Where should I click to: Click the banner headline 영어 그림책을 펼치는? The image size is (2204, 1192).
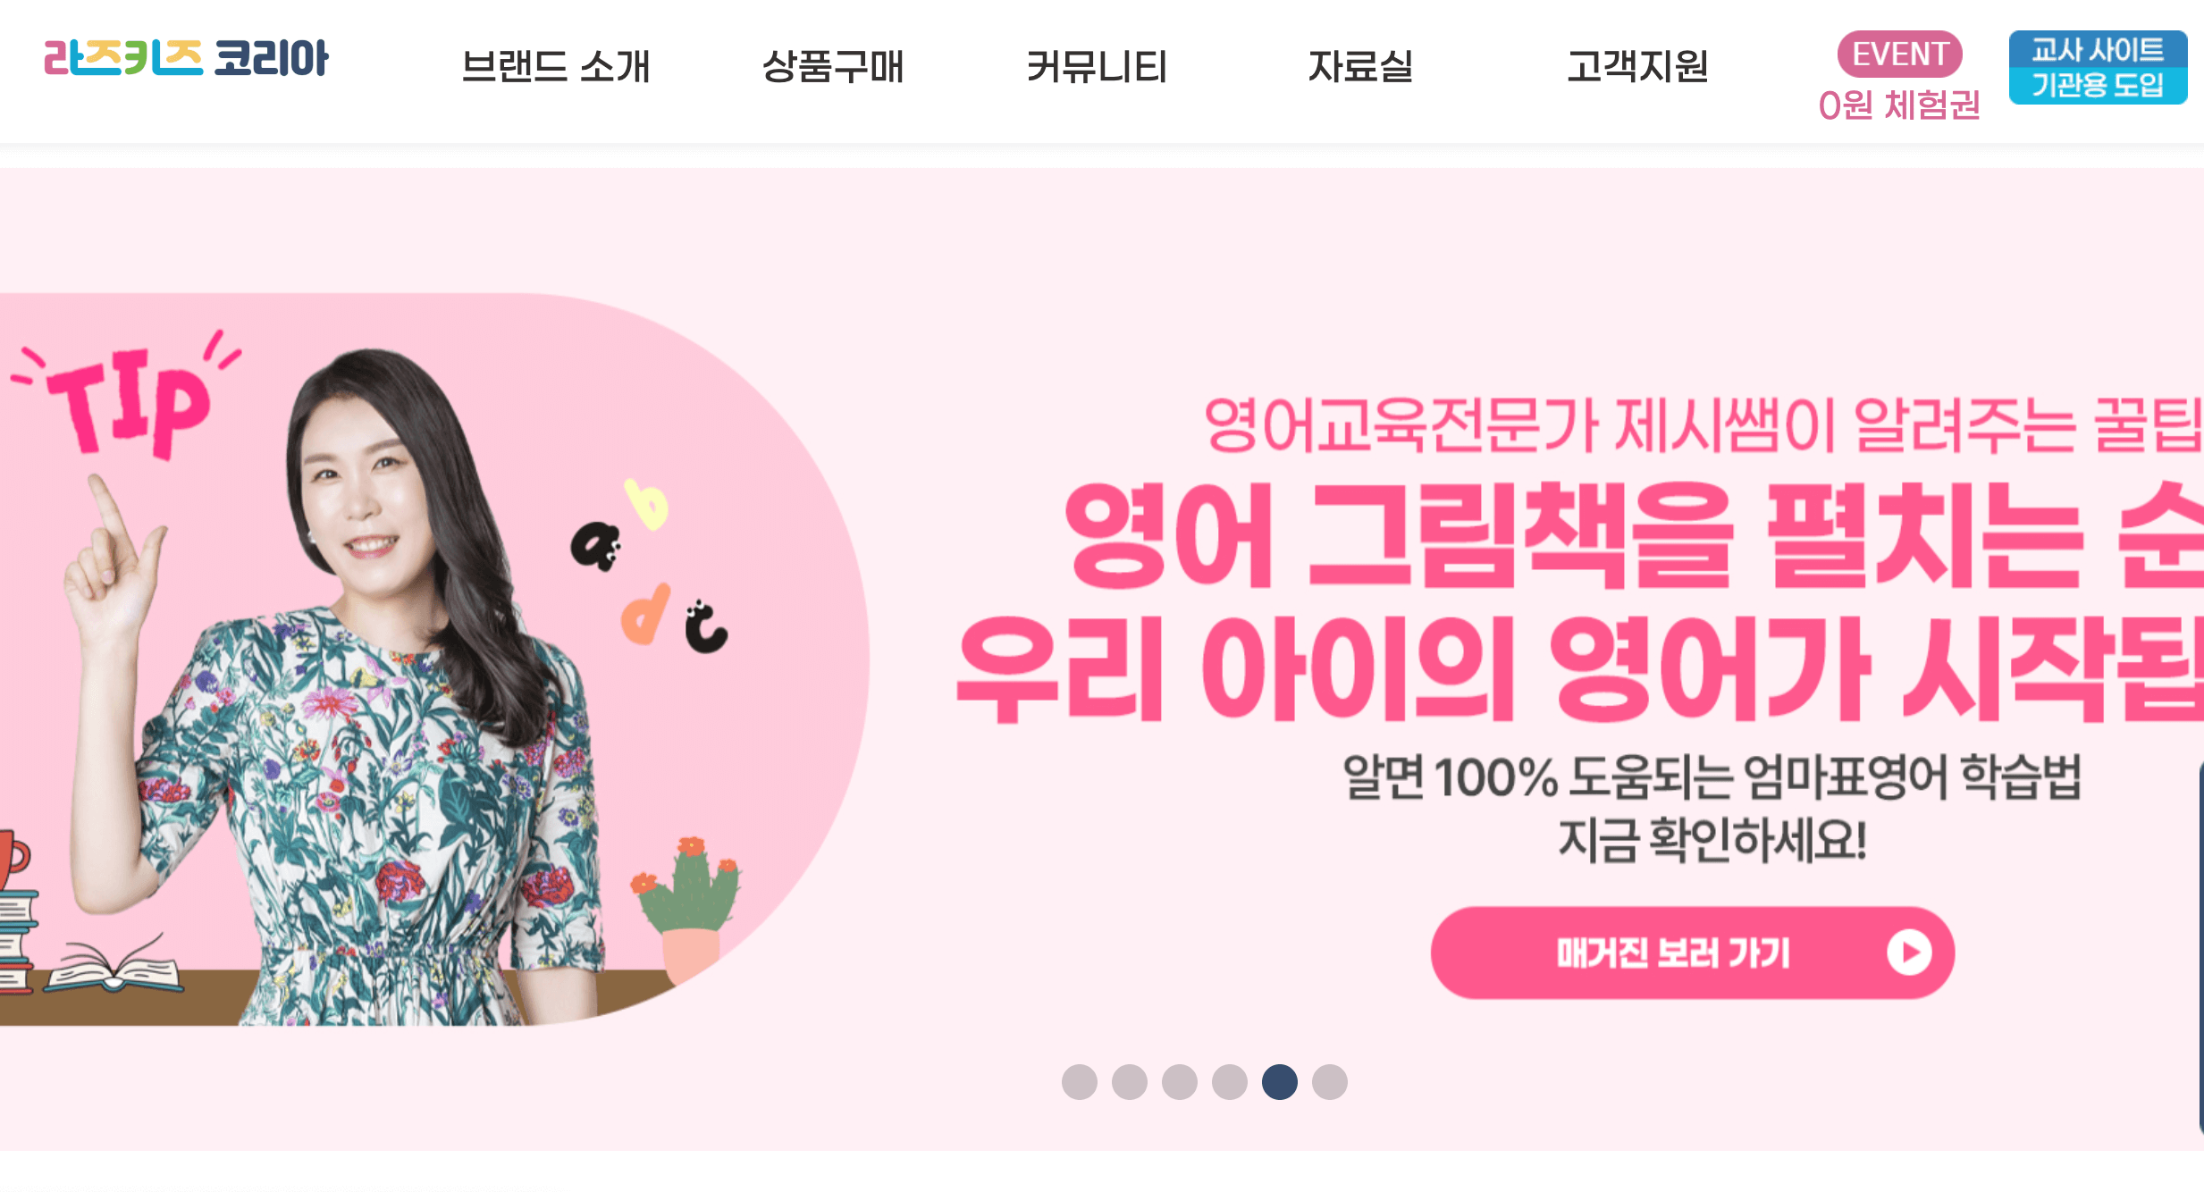[x=1573, y=536]
